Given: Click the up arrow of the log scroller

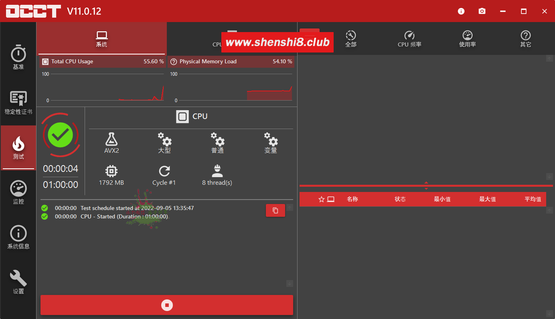Looking at the screenshot, I should coord(290,207).
